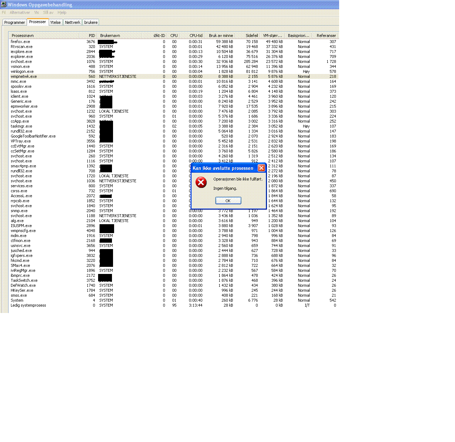Switch to the Programmer tab
The height and width of the screenshot is (442, 455).
point(15,22)
